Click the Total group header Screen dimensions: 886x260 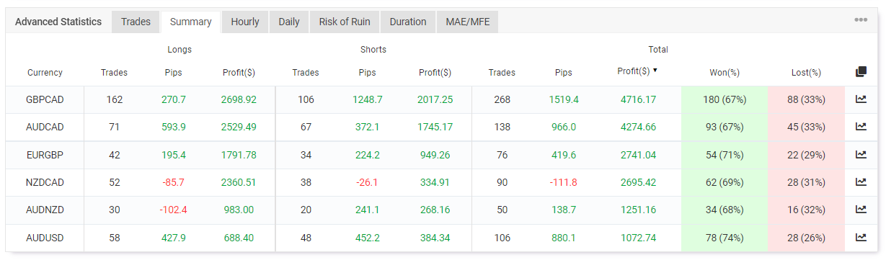pyautogui.click(x=658, y=50)
